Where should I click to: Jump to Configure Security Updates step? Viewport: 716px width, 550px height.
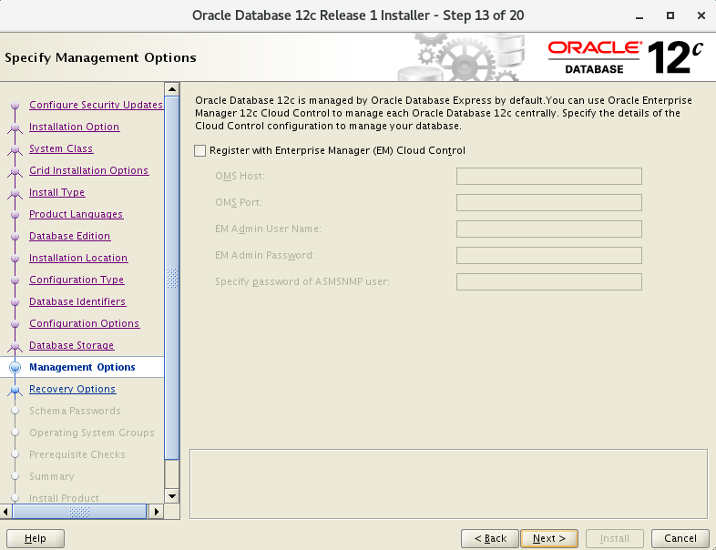click(x=96, y=105)
